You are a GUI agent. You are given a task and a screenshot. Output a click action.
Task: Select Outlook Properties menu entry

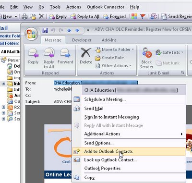tap(129, 169)
